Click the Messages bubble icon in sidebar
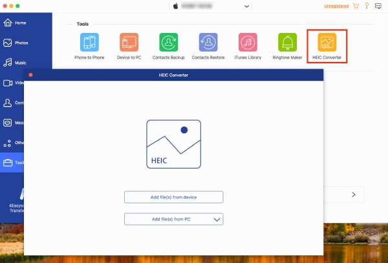Screen dimensions: 388x263 7,123
